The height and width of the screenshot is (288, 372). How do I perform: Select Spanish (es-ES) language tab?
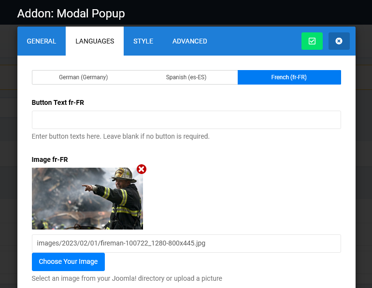tap(186, 77)
